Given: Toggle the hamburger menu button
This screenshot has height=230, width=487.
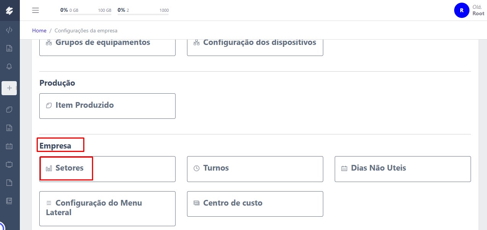Looking at the screenshot, I should click(35, 10).
